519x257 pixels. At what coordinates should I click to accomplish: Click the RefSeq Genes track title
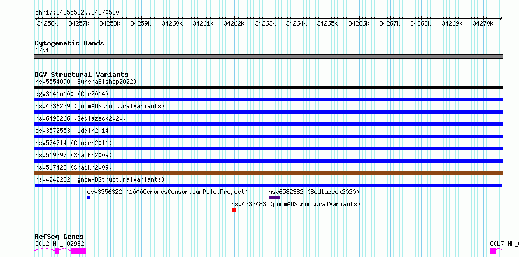tap(59, 237)
